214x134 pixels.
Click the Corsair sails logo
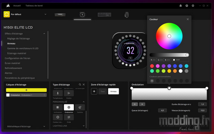8,6
